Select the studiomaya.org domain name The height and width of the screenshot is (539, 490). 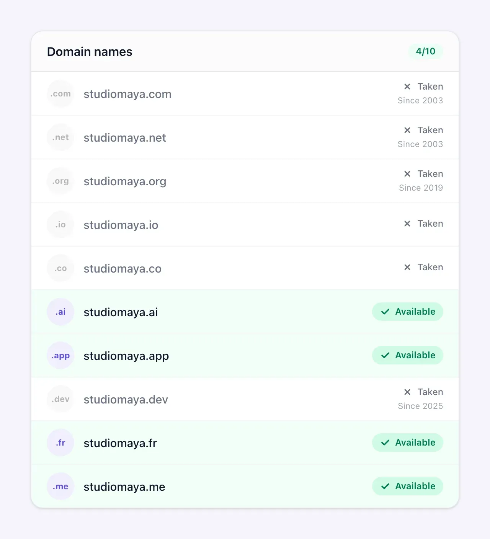(125, 181)
